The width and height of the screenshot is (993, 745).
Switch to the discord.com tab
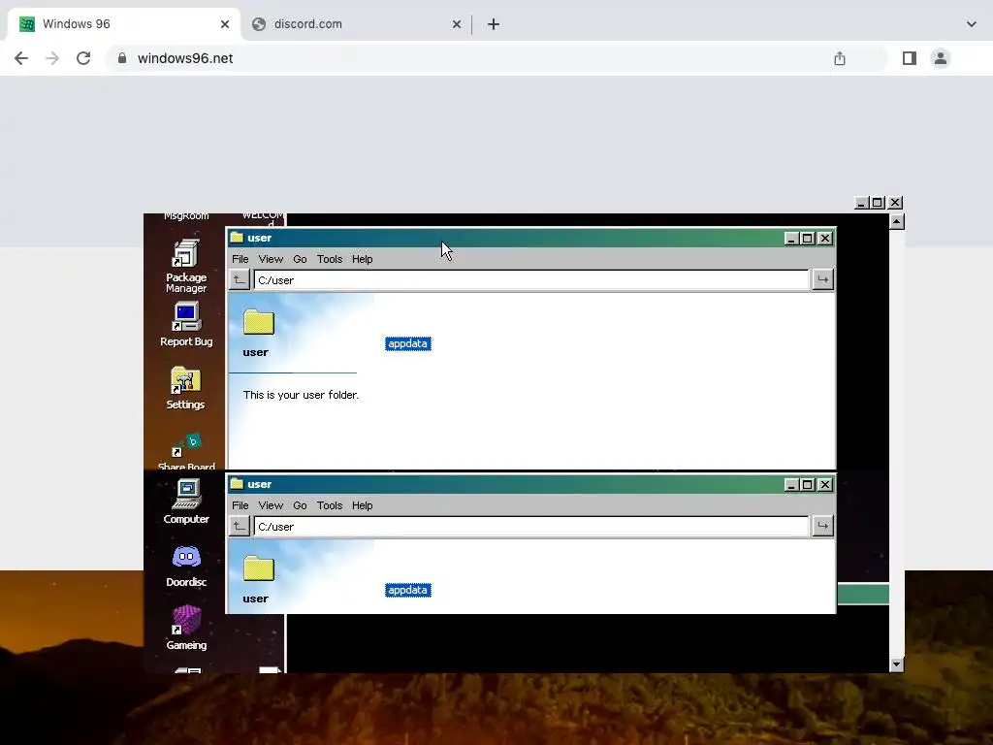pos(357,24)
